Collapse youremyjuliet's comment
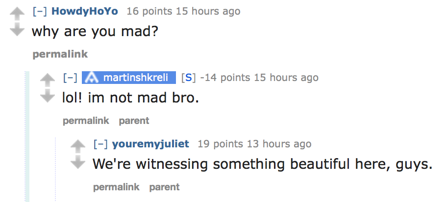 tap(100, 144)
